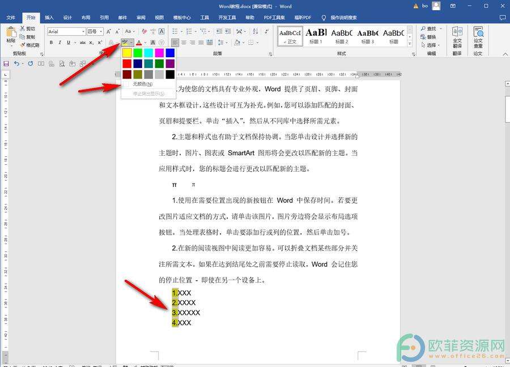
Task: Click the increase indent icon
Action: coord(228,32)
